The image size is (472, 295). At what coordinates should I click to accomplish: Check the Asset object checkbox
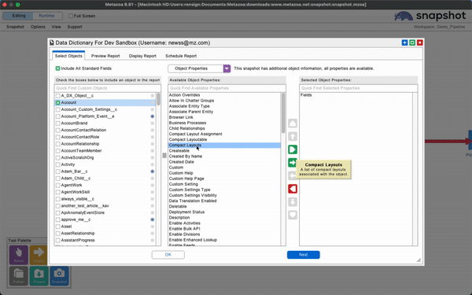[57, 227]
